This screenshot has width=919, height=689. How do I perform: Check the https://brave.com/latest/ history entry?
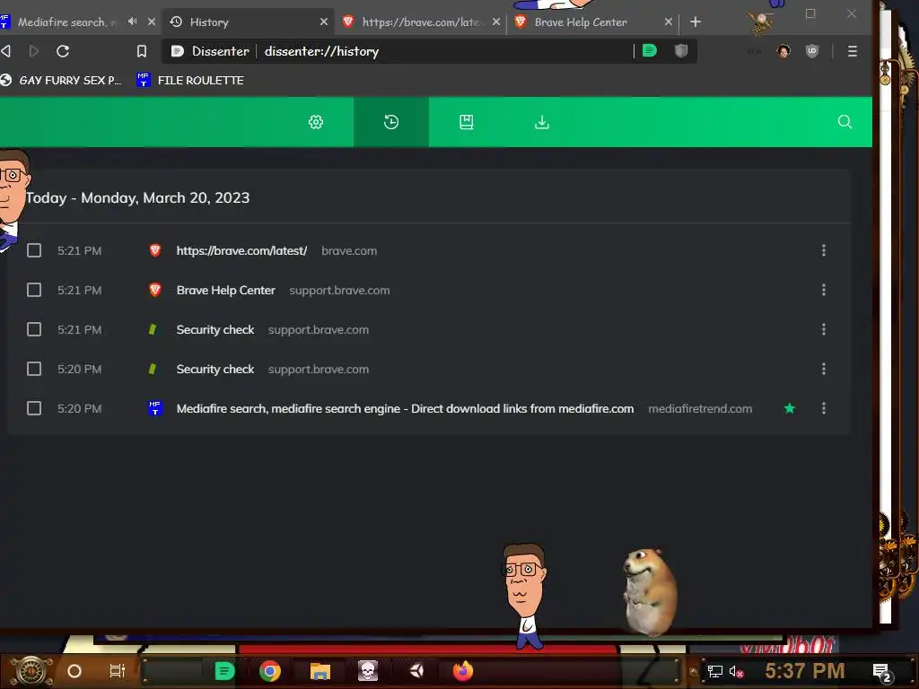pos(34,251)
